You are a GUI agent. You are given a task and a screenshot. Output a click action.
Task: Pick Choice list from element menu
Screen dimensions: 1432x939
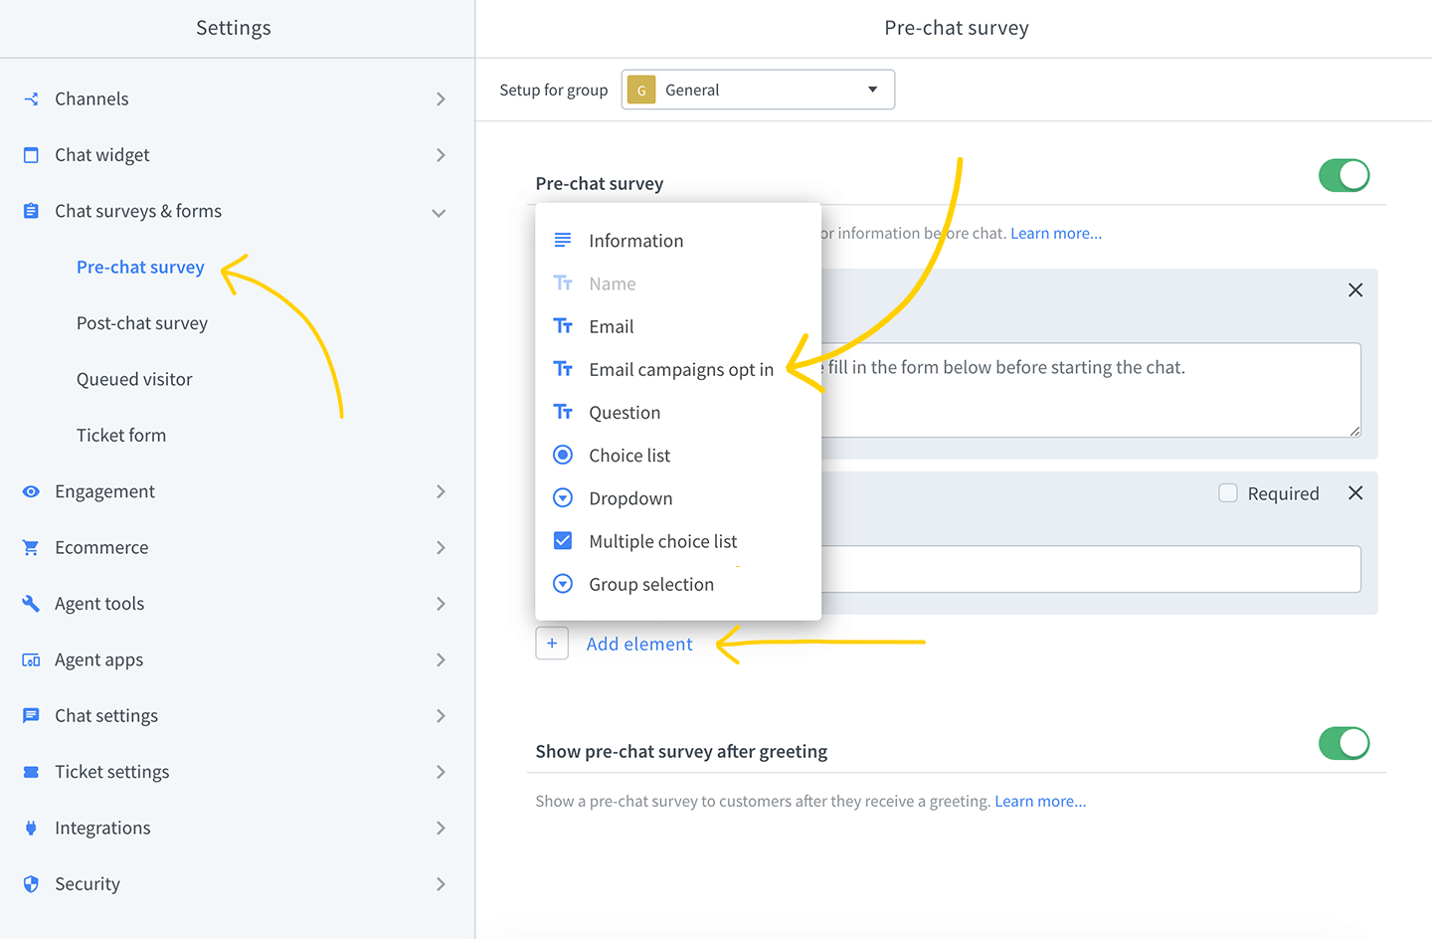(678, 456)
